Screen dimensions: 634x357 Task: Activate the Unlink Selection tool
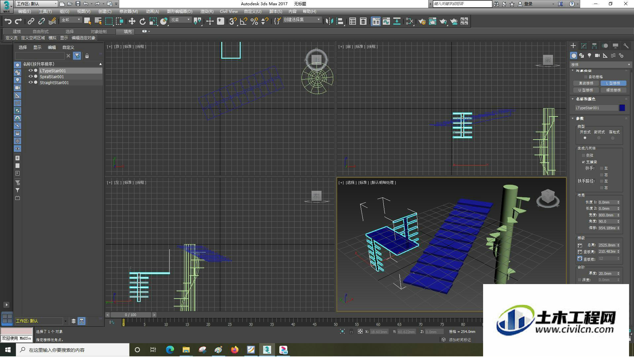[x=41, y=21]
